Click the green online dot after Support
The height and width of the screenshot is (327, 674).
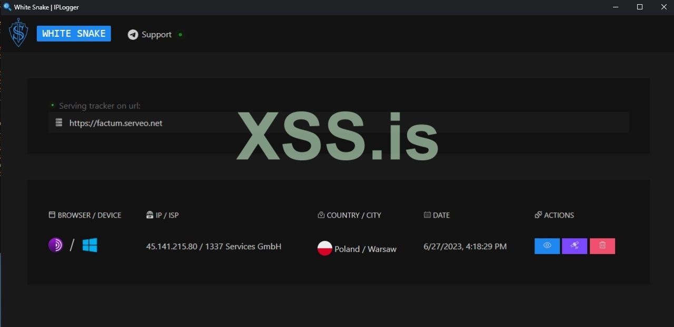pos(181,35)
